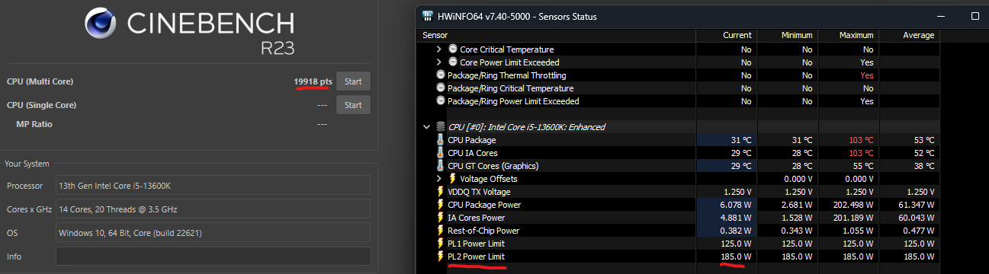Click the CPU (Single Core) label
The height and width of the screenshot is (274, 989).
(41, 105)
